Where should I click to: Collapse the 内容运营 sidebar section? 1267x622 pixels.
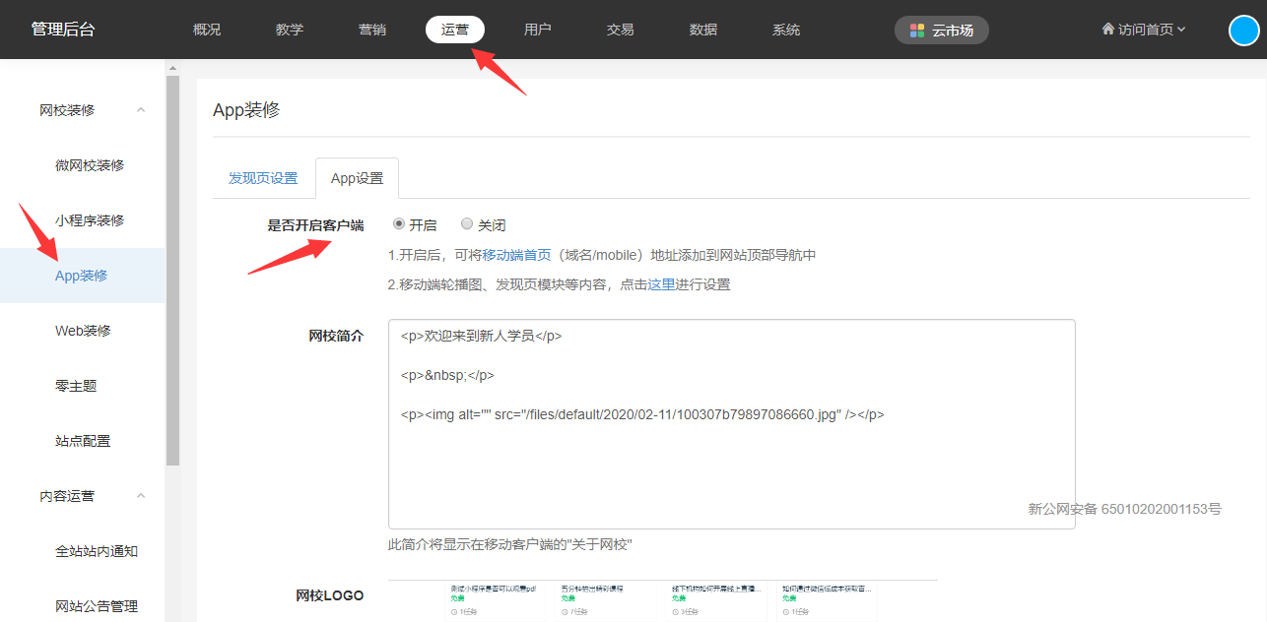coord(141,496)
